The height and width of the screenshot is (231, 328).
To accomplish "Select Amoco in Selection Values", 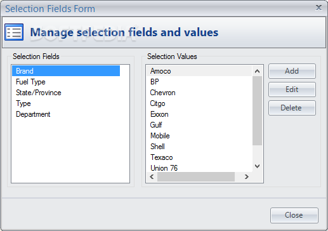I will point(199,71).
